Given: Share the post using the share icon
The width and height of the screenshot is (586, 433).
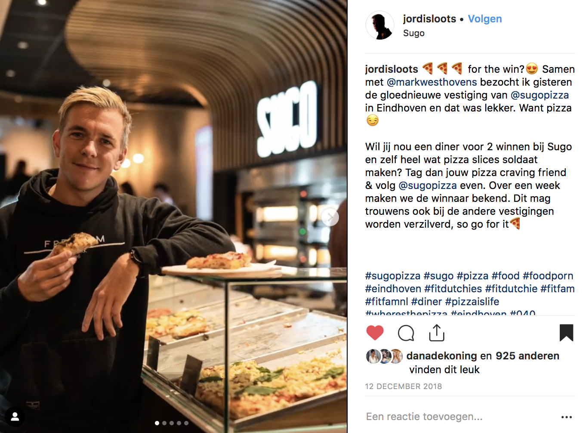Looking at the screenshot, I should [x=437, y=333].
